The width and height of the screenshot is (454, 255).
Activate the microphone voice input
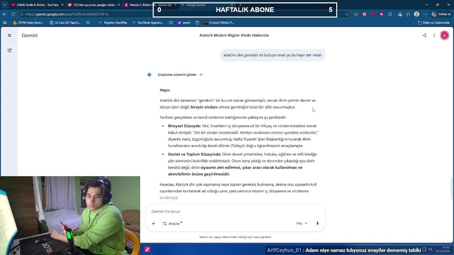coord(317,223)
